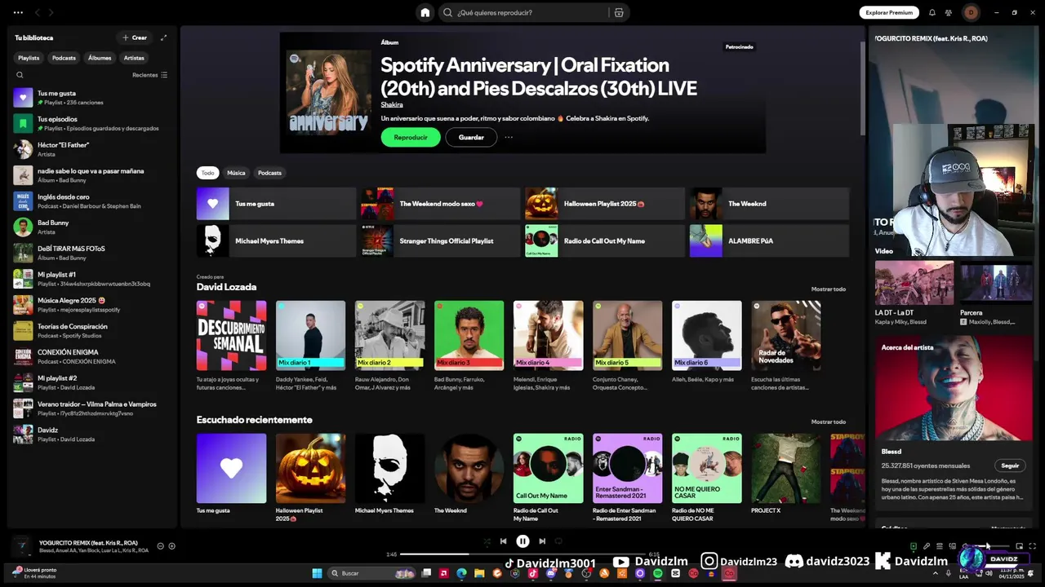Click the Spotify icon in the taskbar
The height and width of the screenshot is (587, 1045).
pos(657,573)
